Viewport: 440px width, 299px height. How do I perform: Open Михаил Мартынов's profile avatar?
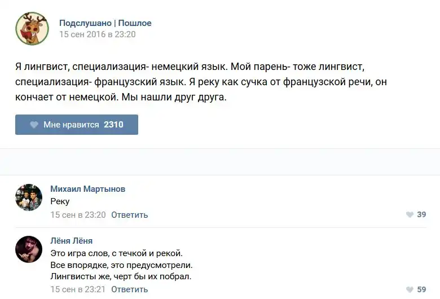29,197
